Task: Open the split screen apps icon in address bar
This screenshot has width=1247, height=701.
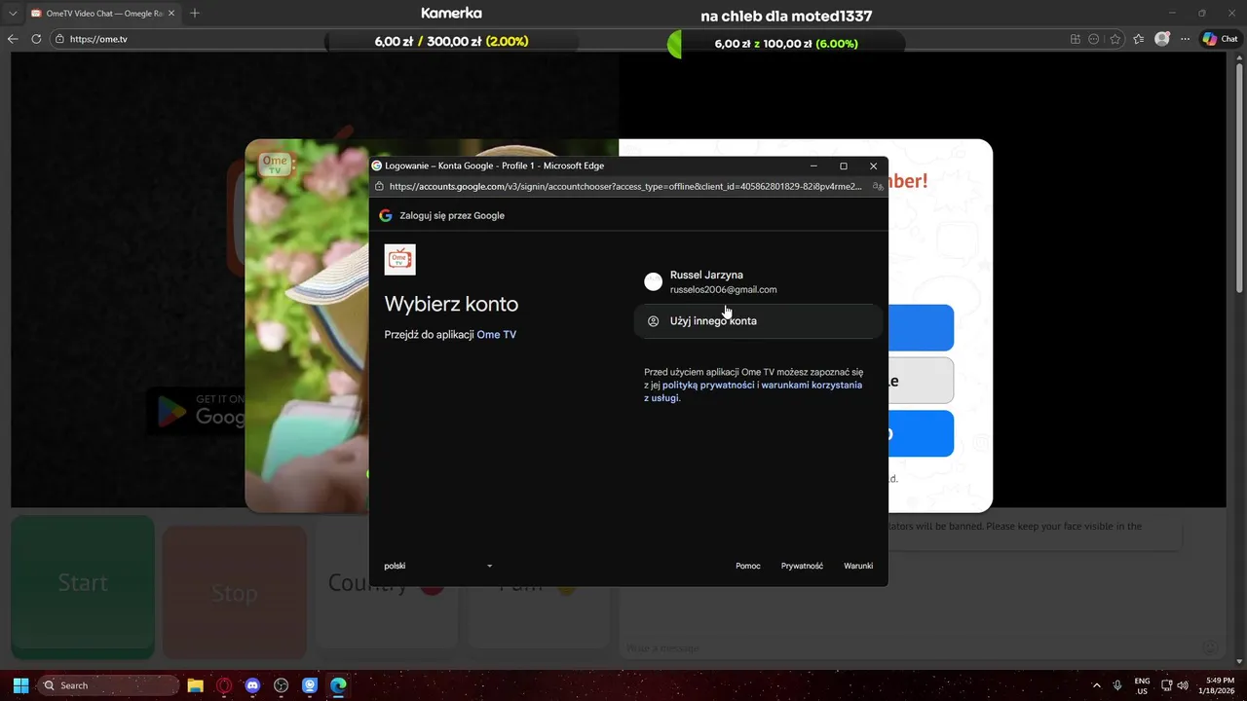Action: (1076, 39)
